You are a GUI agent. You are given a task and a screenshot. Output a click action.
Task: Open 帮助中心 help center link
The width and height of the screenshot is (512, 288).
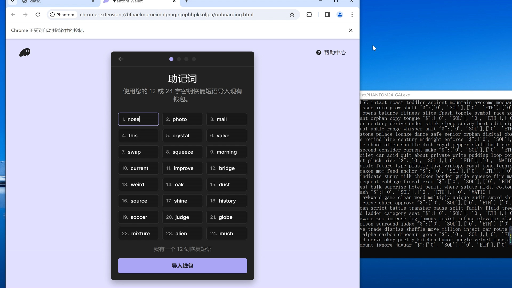point(331,52)
